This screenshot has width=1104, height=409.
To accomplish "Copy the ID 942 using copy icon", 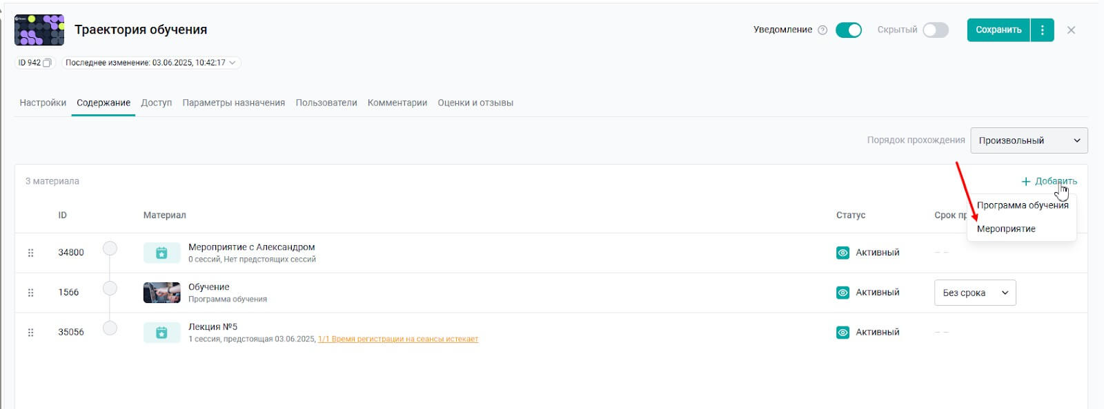I will tap(47, 63).
